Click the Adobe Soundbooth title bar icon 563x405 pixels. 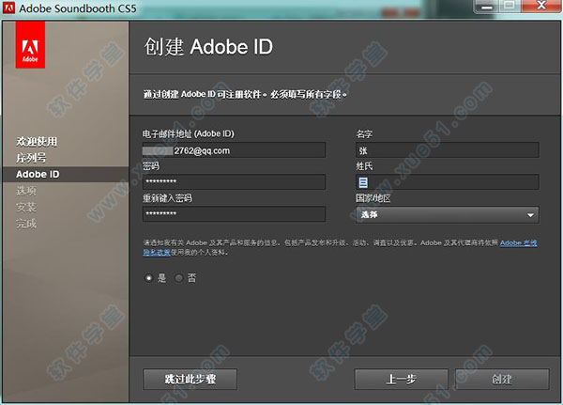[x=9, y=8]
